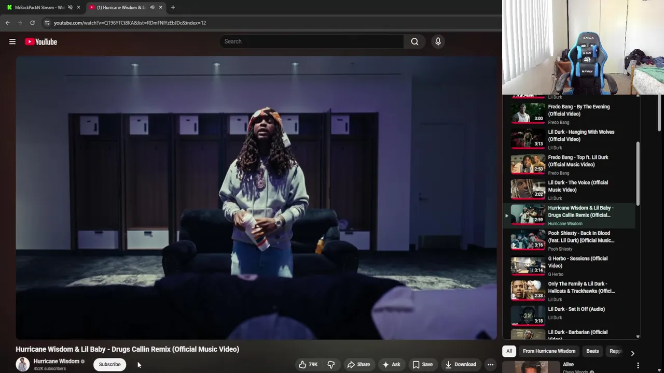The height and width of the screenshot is (373, 664).
Task: Close the MrBackPackN Stream tab
Action: click(x=78, y=7)
